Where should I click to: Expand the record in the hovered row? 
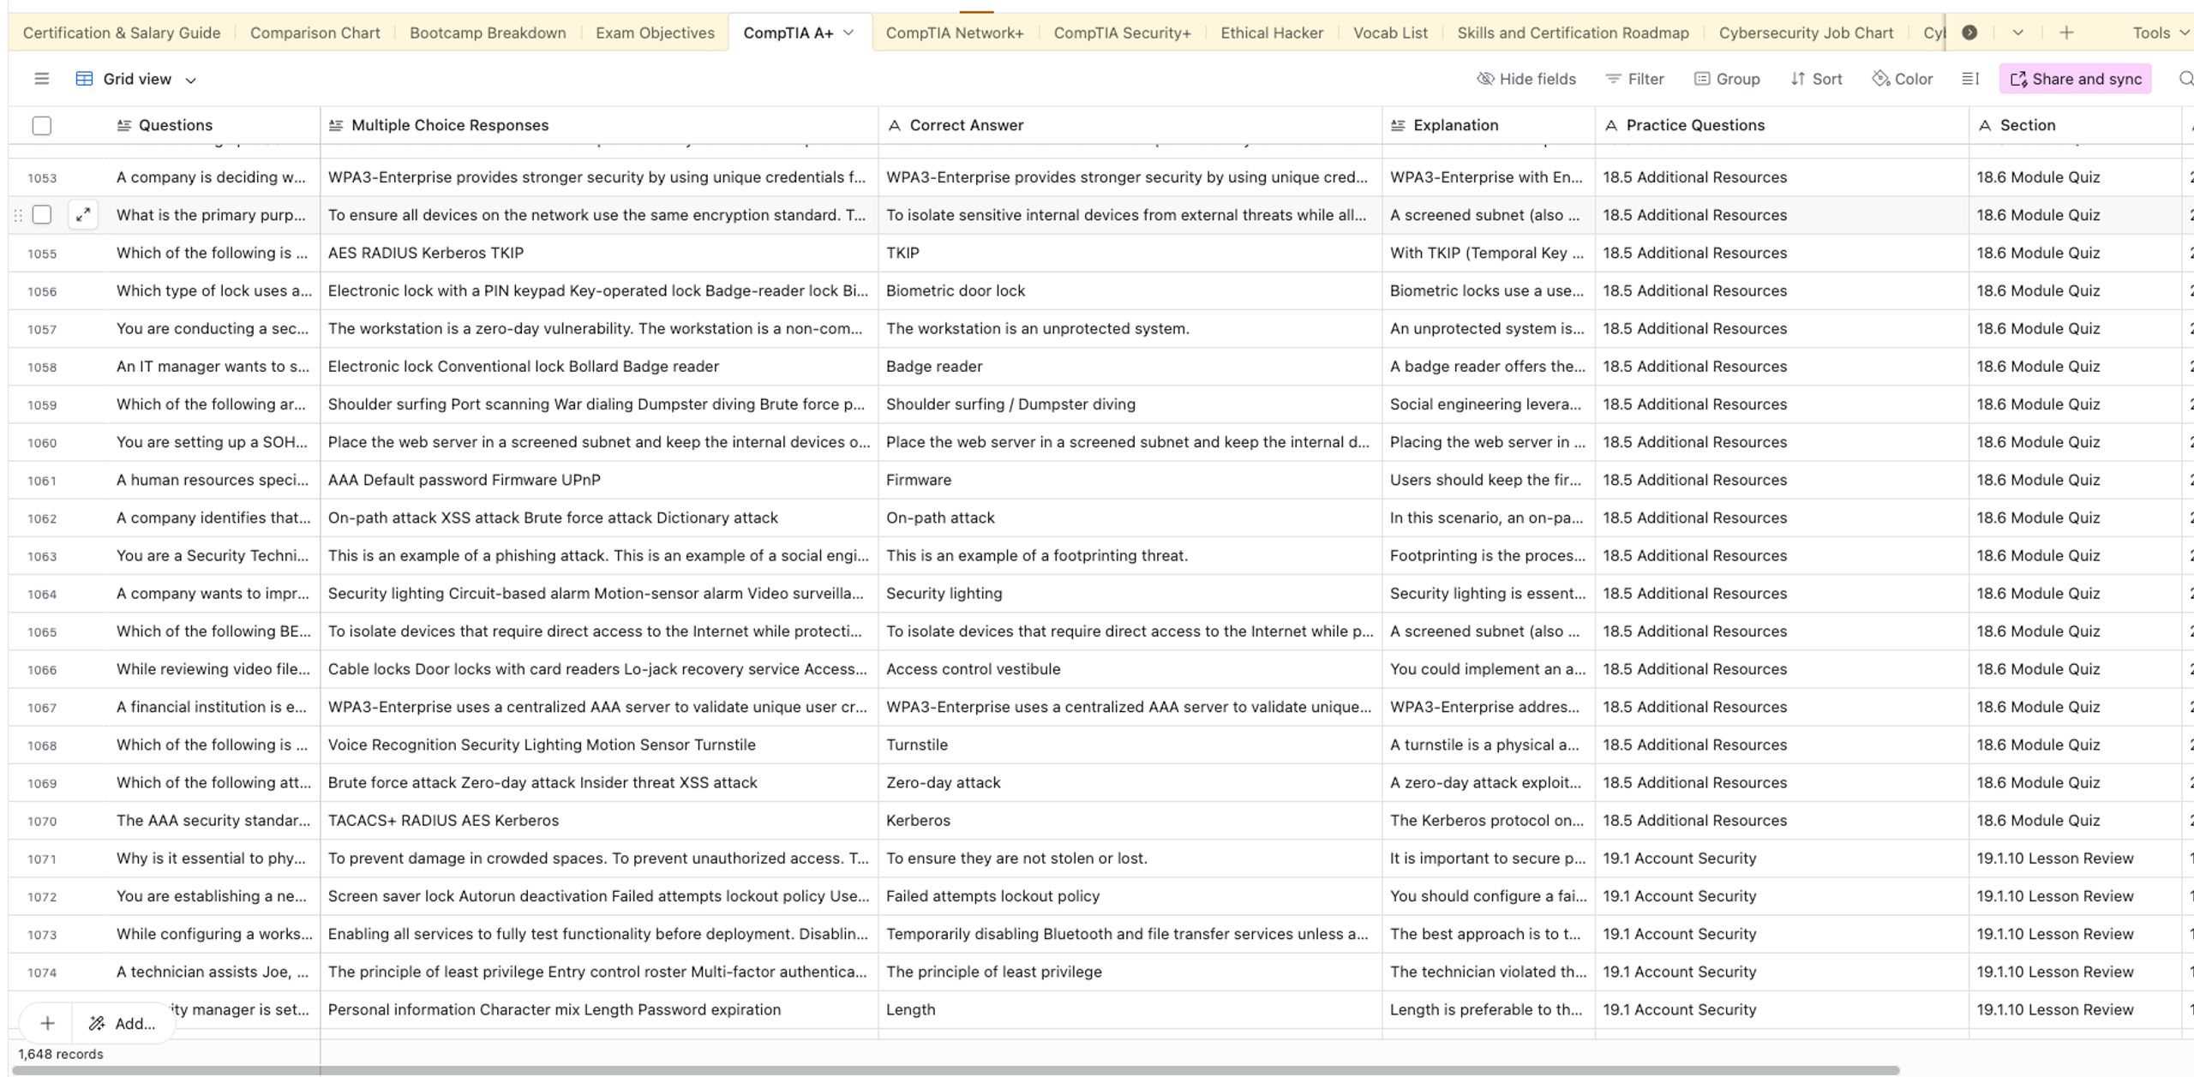pos(83,215)
